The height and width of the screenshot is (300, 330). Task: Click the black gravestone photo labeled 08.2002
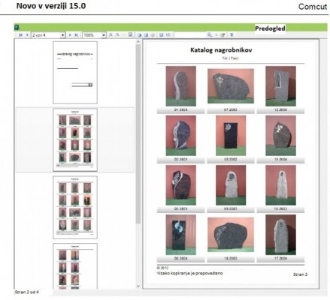231,136
